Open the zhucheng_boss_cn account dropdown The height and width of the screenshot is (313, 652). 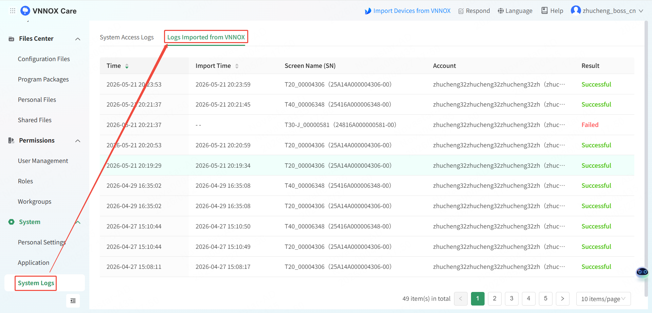pyautogui.click(x=641, y=11)
